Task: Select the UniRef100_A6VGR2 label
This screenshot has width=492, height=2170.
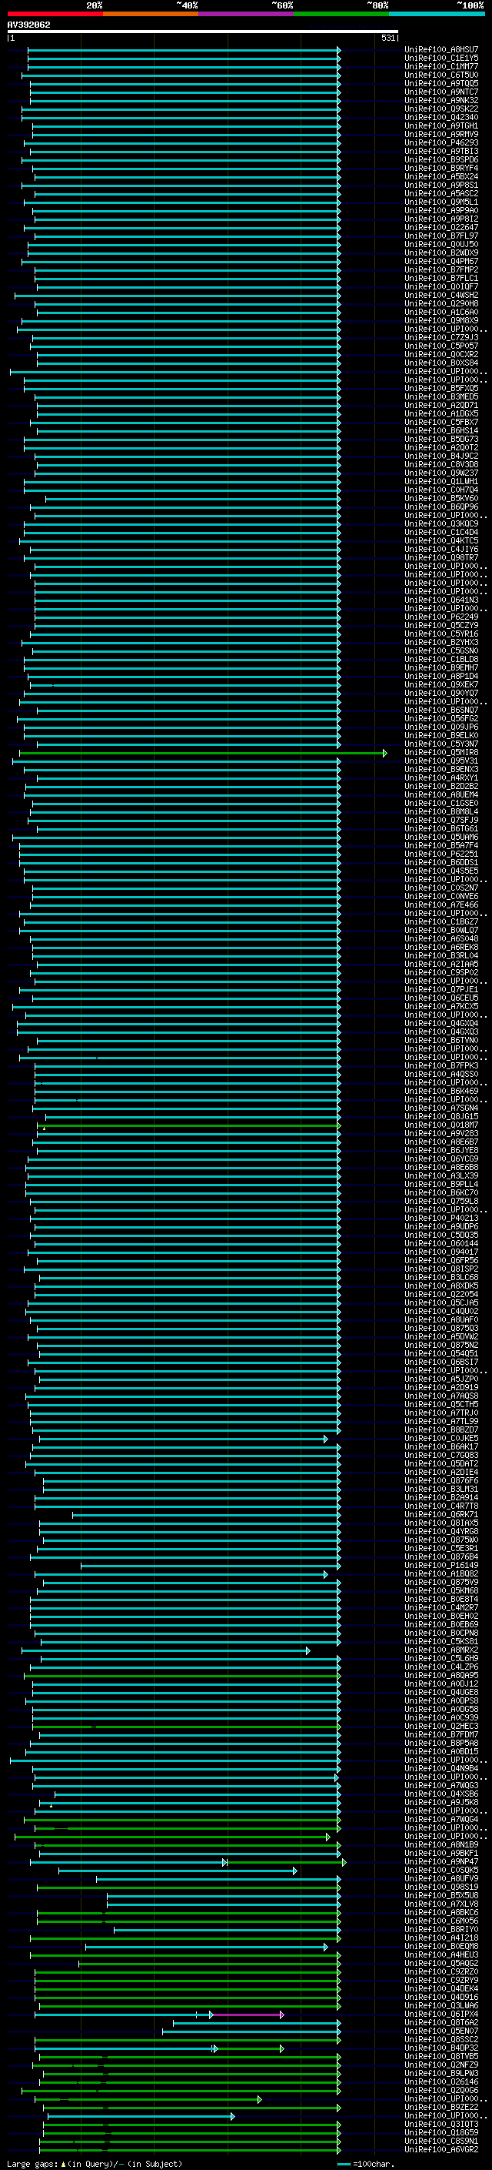Action: (x=441, y=2150)
